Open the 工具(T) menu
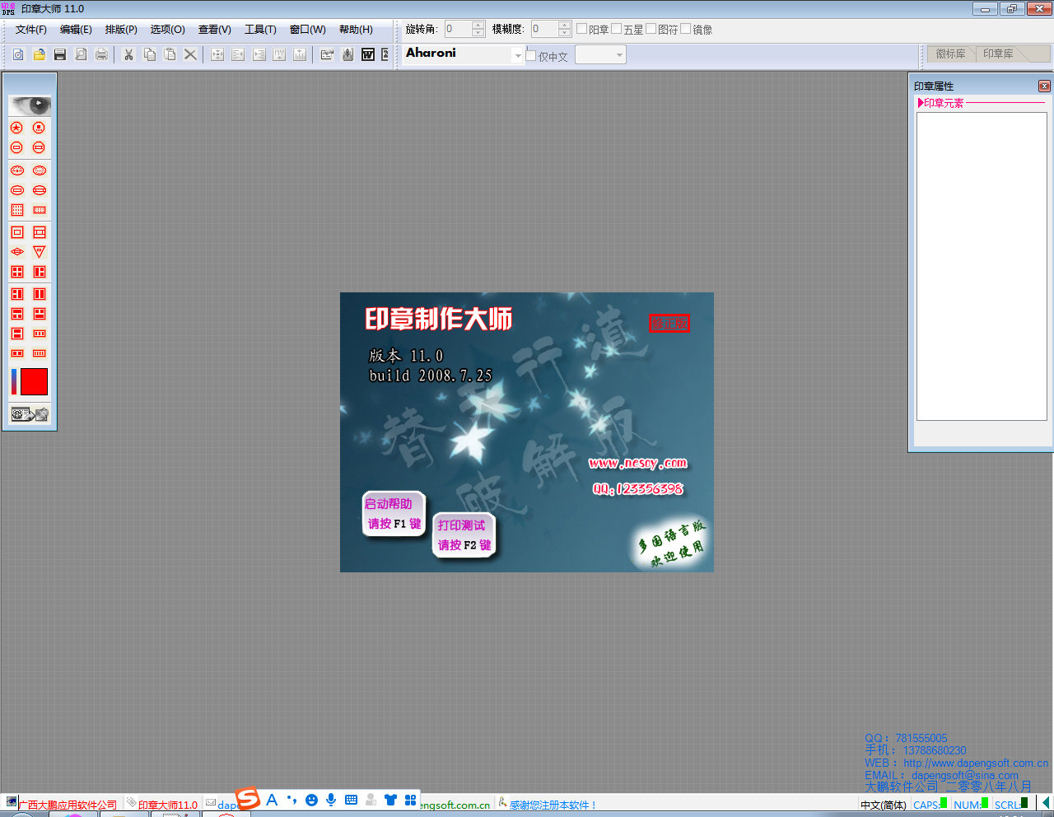Screen dimensions: 1054x817 pyautogui.click(x=260, y=30)
